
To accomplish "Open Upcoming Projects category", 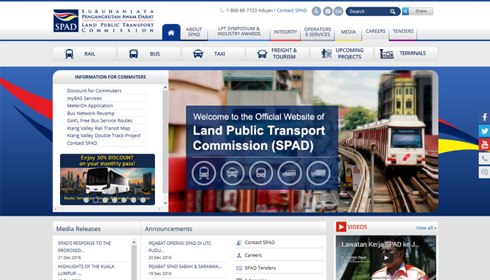I will coord(342,54).
